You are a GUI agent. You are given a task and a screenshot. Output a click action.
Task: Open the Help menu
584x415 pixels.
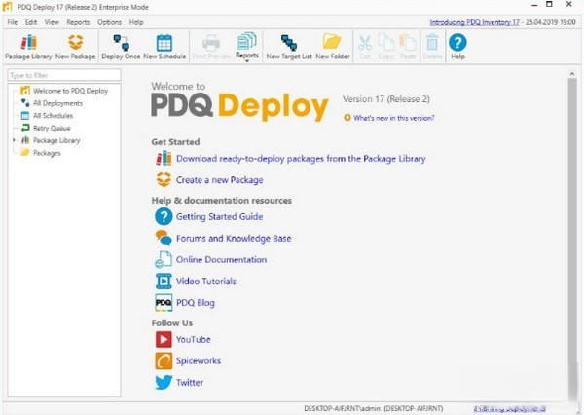[x=136, y=22]
